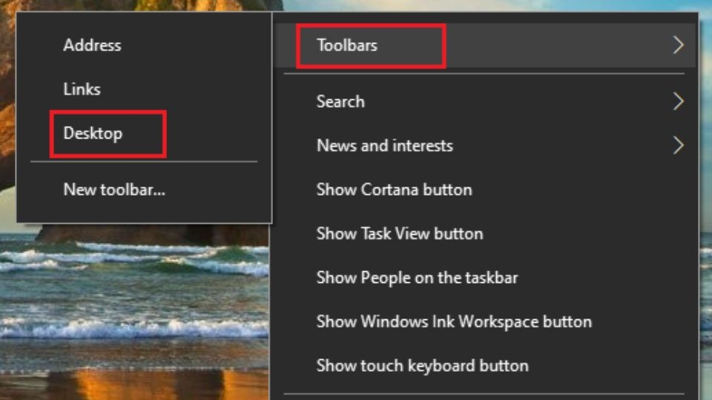
Task: Open News and interests menu item
Action: tap(484, 146)
